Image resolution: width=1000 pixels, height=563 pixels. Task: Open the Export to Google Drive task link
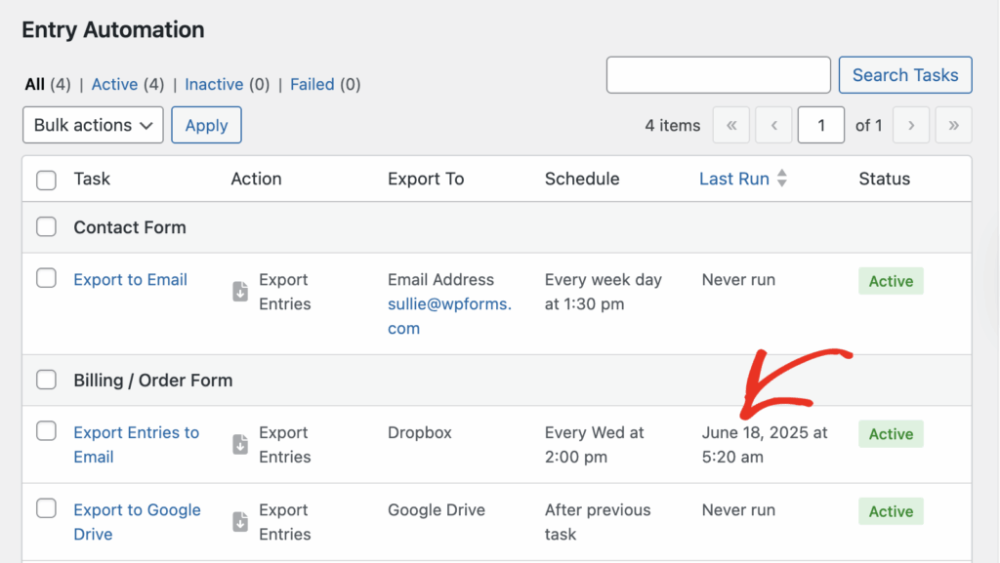coord(137,522)
